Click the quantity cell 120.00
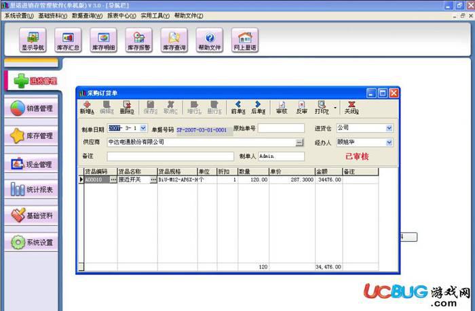 tap(253, 180)
